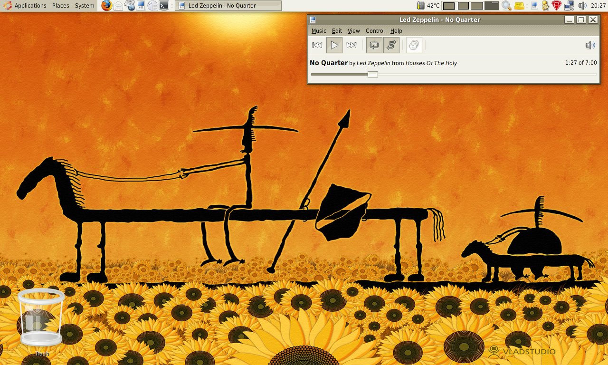
Task: Click the clock-document launcher icon
Action: click(152, 6)
